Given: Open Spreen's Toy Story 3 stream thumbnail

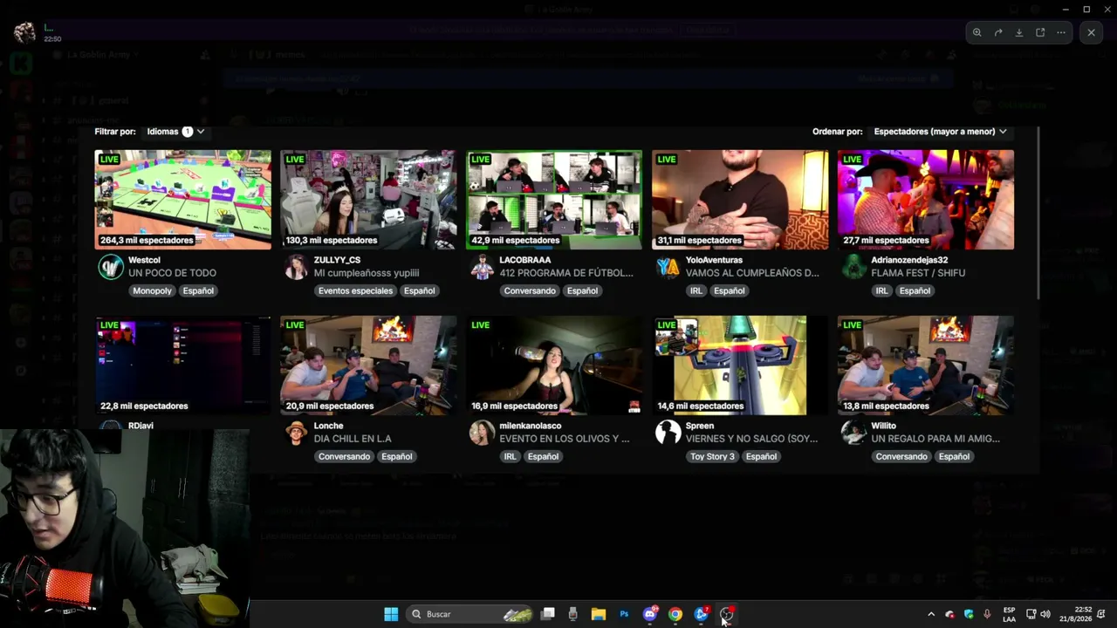Looking at the screenshot, I should [x=740, y=365].
